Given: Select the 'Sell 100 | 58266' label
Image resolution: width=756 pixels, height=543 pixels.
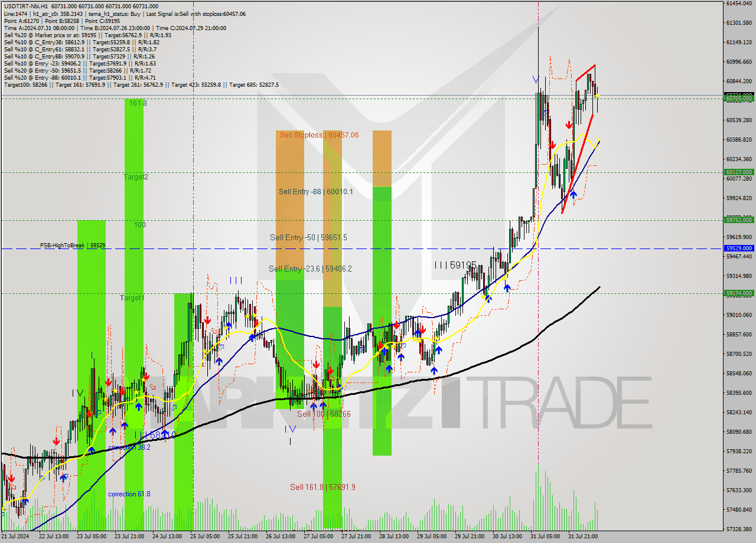Looking at the screenshot, I should [324, 414].
